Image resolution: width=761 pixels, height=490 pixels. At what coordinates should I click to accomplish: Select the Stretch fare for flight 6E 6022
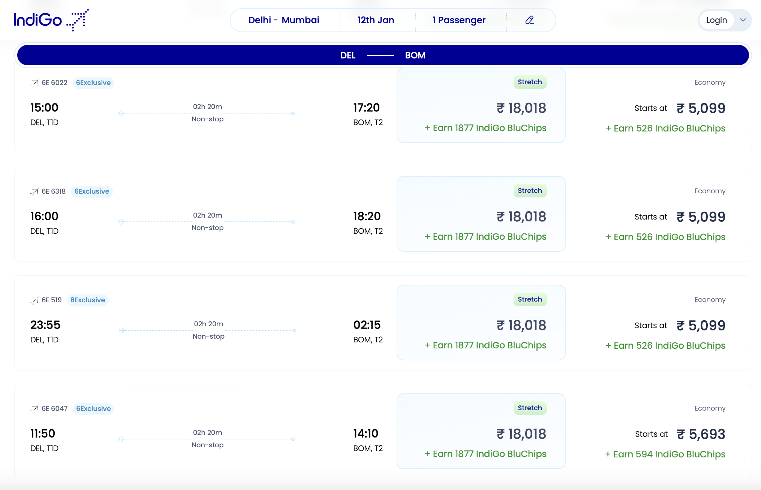pos(481,106)
